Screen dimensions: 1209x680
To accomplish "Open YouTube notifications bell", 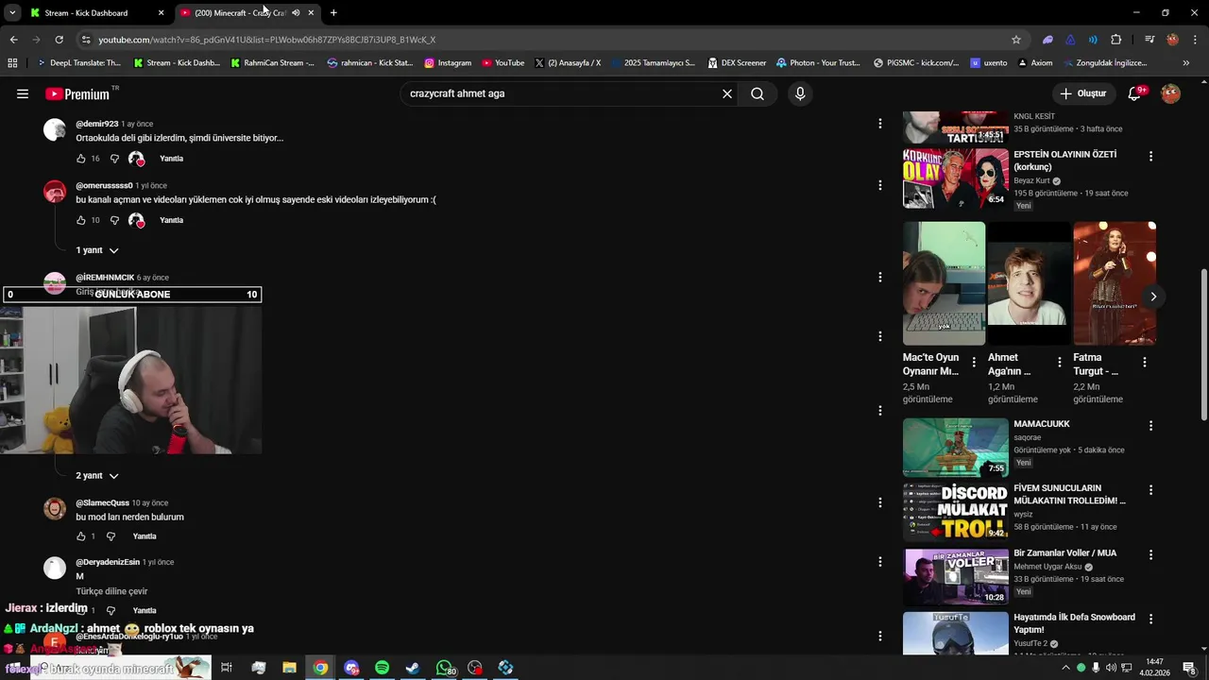I will point(1135,93).
